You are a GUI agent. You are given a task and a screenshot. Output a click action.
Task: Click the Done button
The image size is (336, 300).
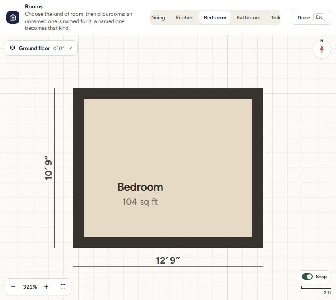coord(311,17)
